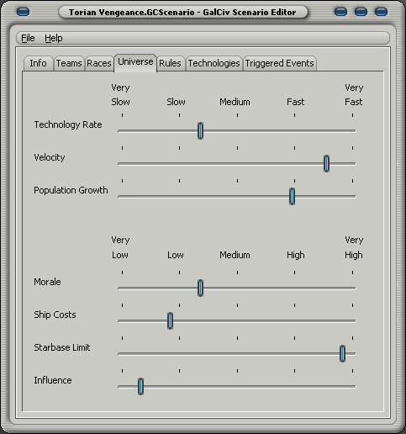406x434 pixels.
Task: Switch to the Info tab
Action: (38, 63)
